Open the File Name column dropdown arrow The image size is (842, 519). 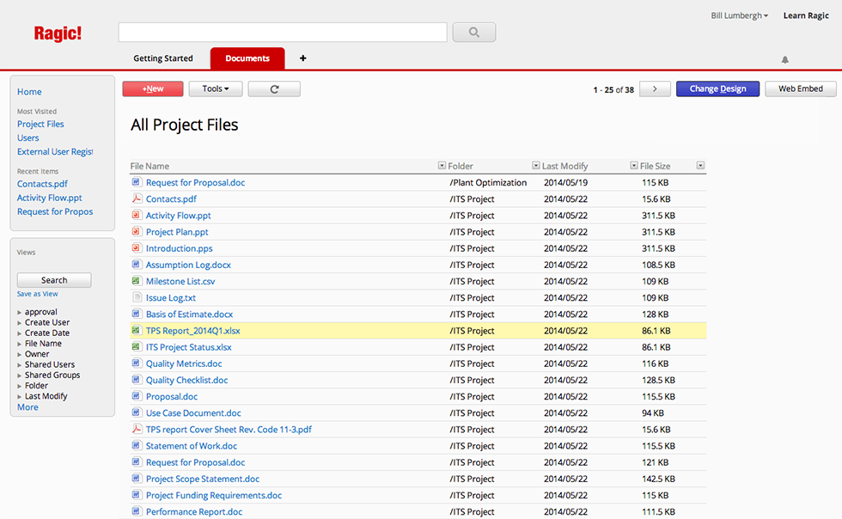click(x=442, y=166)
